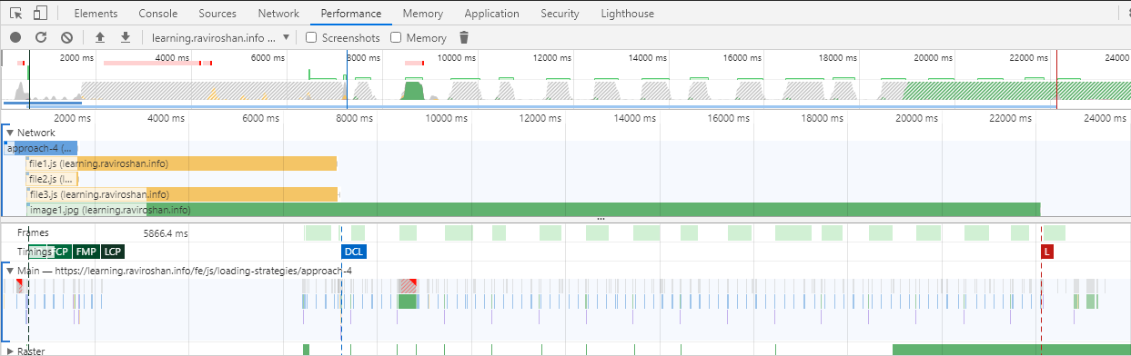Click the red L load marker
Image resolution: width=1131 pixels, height=356 pixels.
point(1047,252)
